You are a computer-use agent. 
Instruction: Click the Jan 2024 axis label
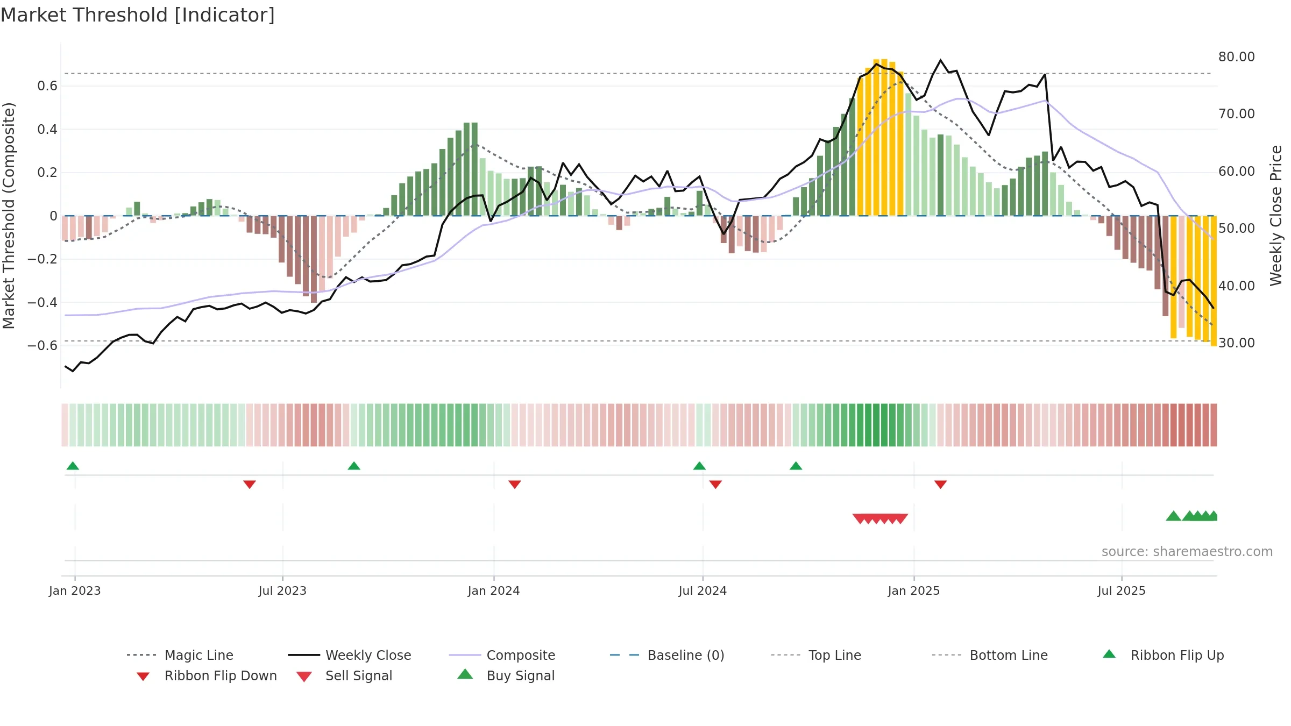click(494, 591)
